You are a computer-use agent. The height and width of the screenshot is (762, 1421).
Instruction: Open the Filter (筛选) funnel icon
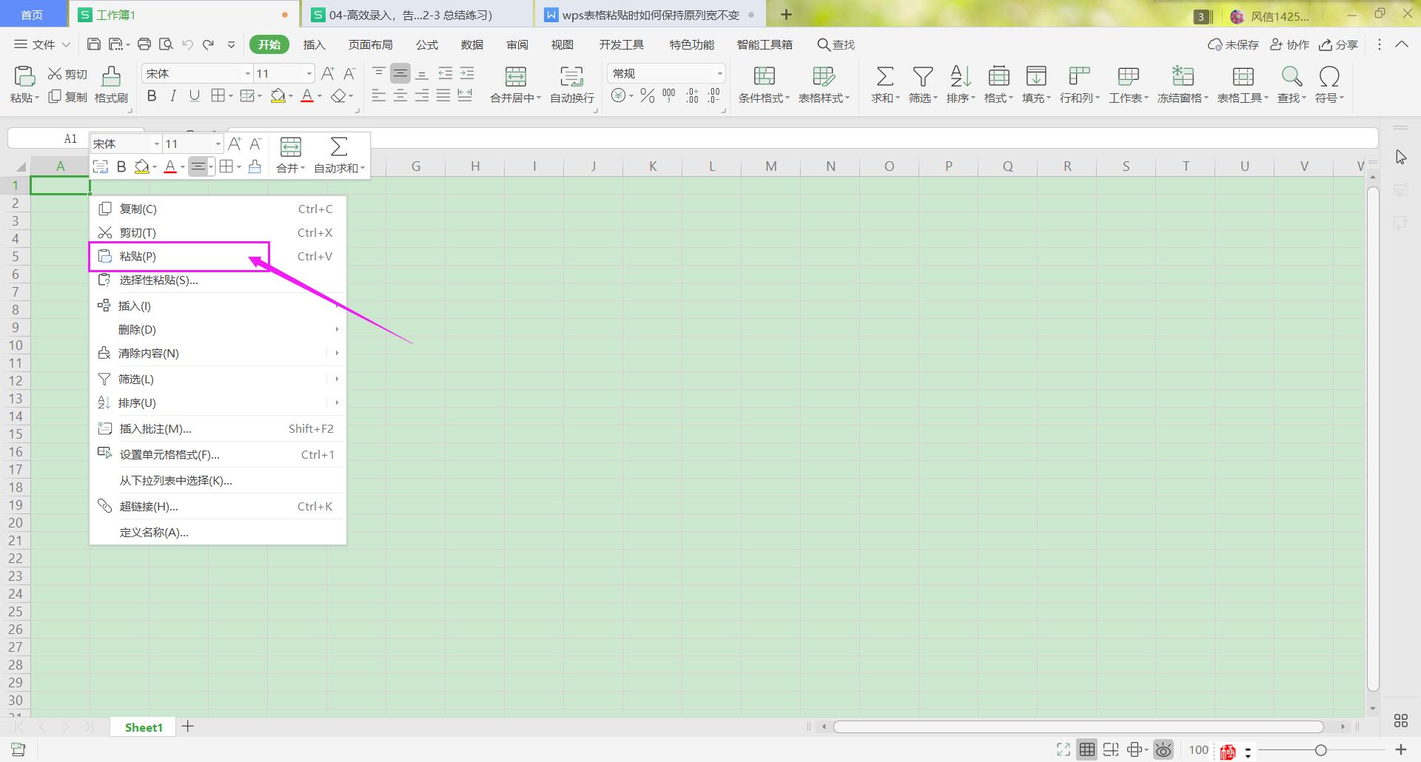pyautogui.click(x=922, y=77)
